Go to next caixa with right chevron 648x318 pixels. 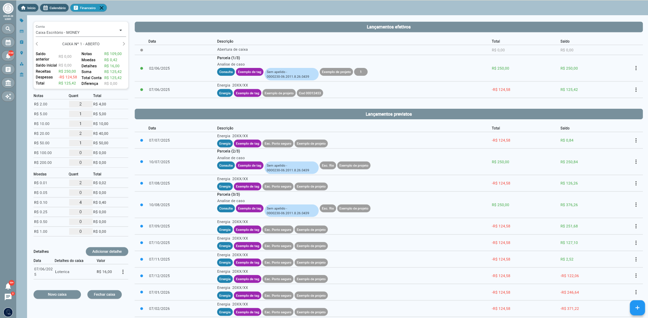124,44
